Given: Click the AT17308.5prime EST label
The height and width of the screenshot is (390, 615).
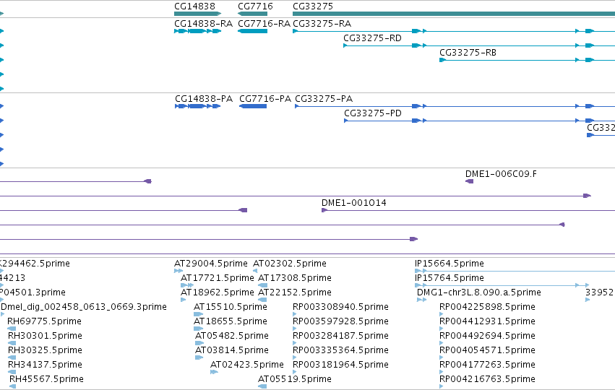Looking at the screenshot, I should [295, 278].
